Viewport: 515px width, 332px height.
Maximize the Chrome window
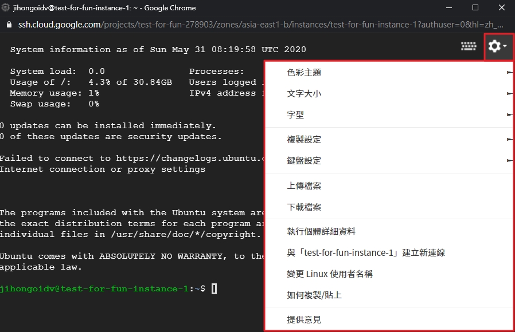tap(475, 7)
